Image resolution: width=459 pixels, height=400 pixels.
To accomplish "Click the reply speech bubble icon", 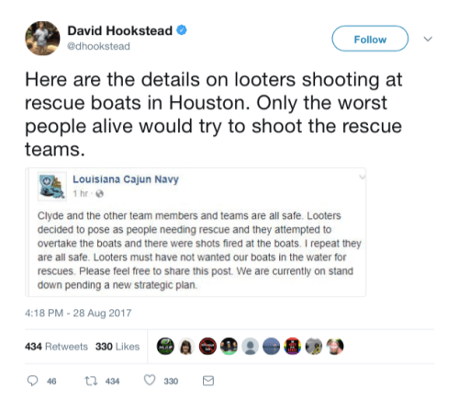I will (32, 381).
